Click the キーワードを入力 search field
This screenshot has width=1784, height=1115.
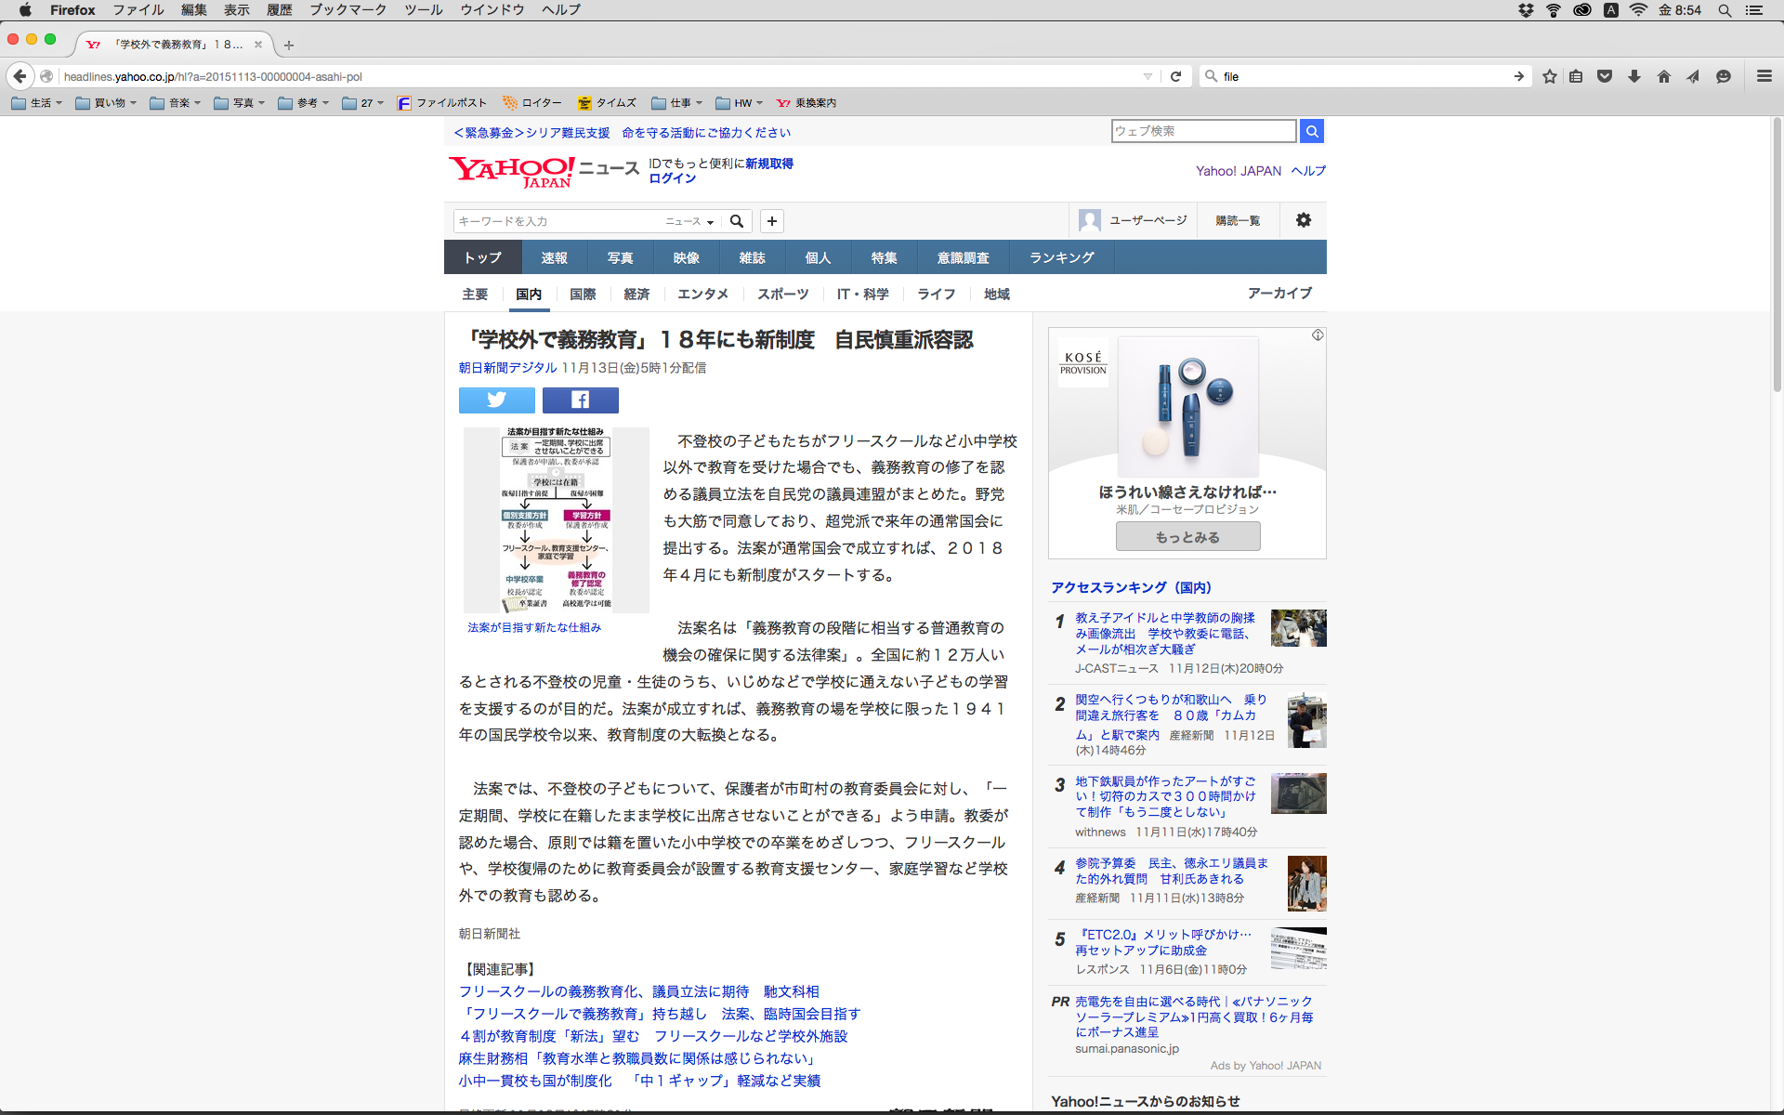coord(556,221)
